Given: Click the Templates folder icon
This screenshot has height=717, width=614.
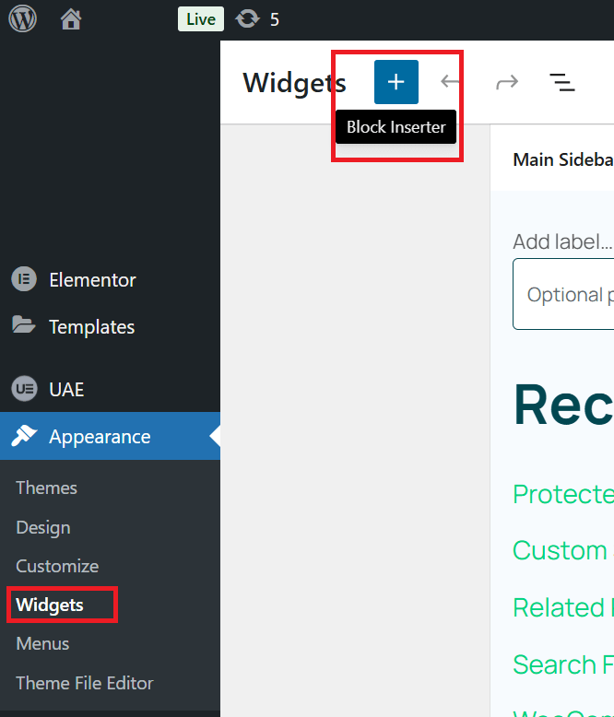Looking at the screenshot, I should coord(24,326).
